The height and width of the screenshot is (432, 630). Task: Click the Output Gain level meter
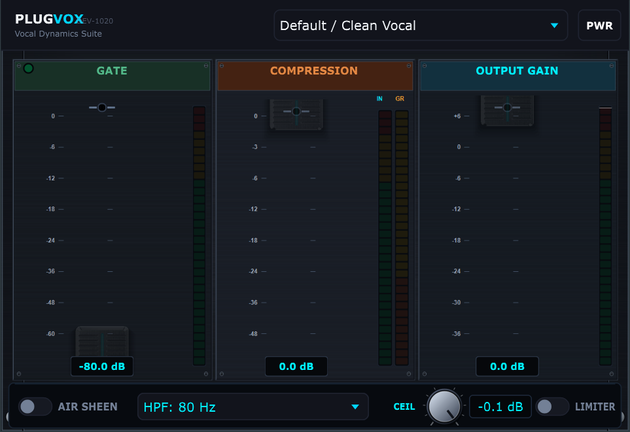click(x=606, y=236)
